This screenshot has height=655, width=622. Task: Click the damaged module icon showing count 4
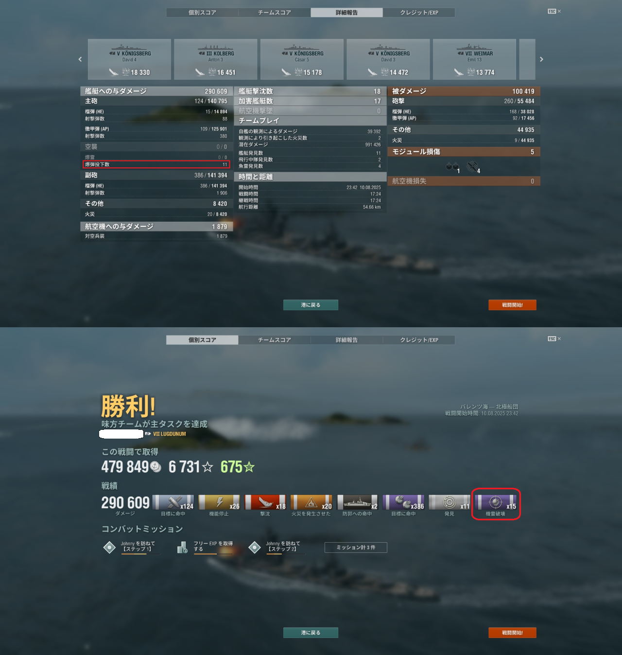click(473, 167)
